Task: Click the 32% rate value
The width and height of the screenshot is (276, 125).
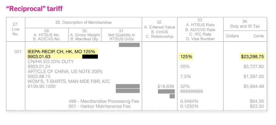Action: pos(185,86)
